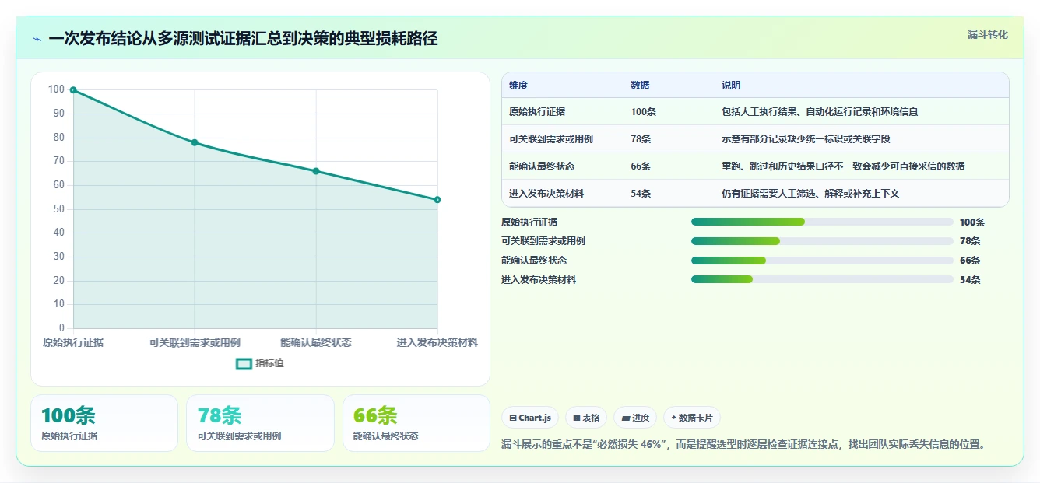Click the 66条 能确认最终状态 stat card

(416, 423)
